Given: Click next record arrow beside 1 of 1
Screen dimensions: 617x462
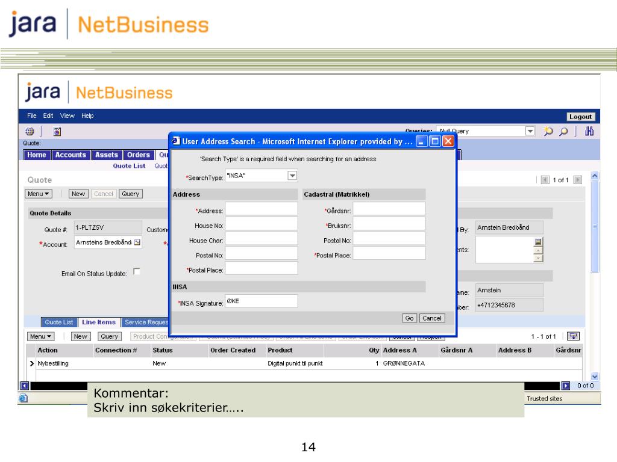Looking at the screenshot, I should [x=577, y=180].
